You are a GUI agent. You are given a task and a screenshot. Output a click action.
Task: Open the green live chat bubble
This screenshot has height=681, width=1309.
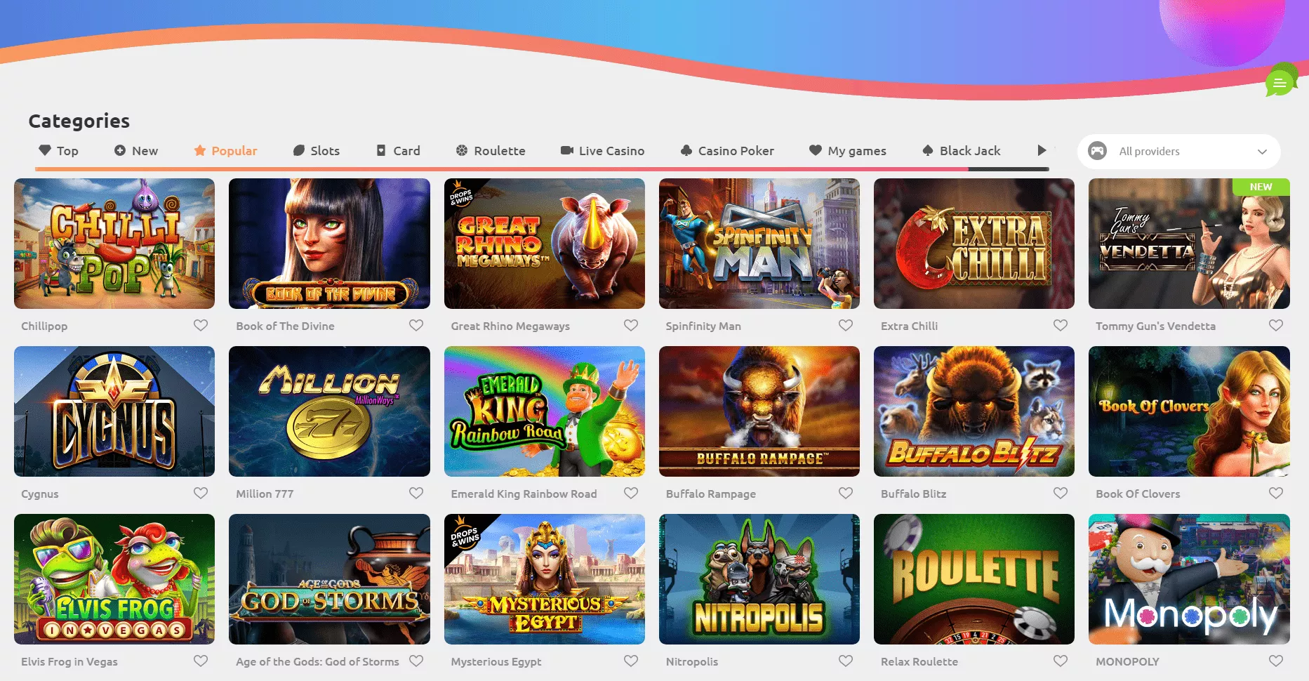(1281, 82)
